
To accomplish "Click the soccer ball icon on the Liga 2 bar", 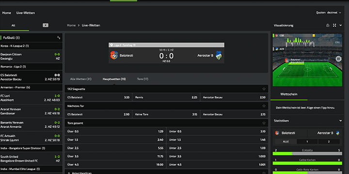I will coord(111,45).
